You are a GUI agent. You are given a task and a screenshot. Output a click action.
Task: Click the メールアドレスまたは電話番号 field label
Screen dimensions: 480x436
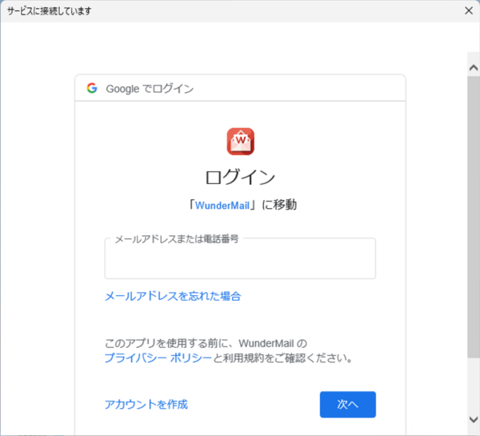(x=176, y=238)
